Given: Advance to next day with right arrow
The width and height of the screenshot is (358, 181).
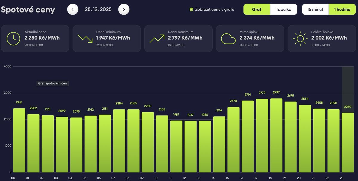Looking at the screenshot, I should point(124,10).
